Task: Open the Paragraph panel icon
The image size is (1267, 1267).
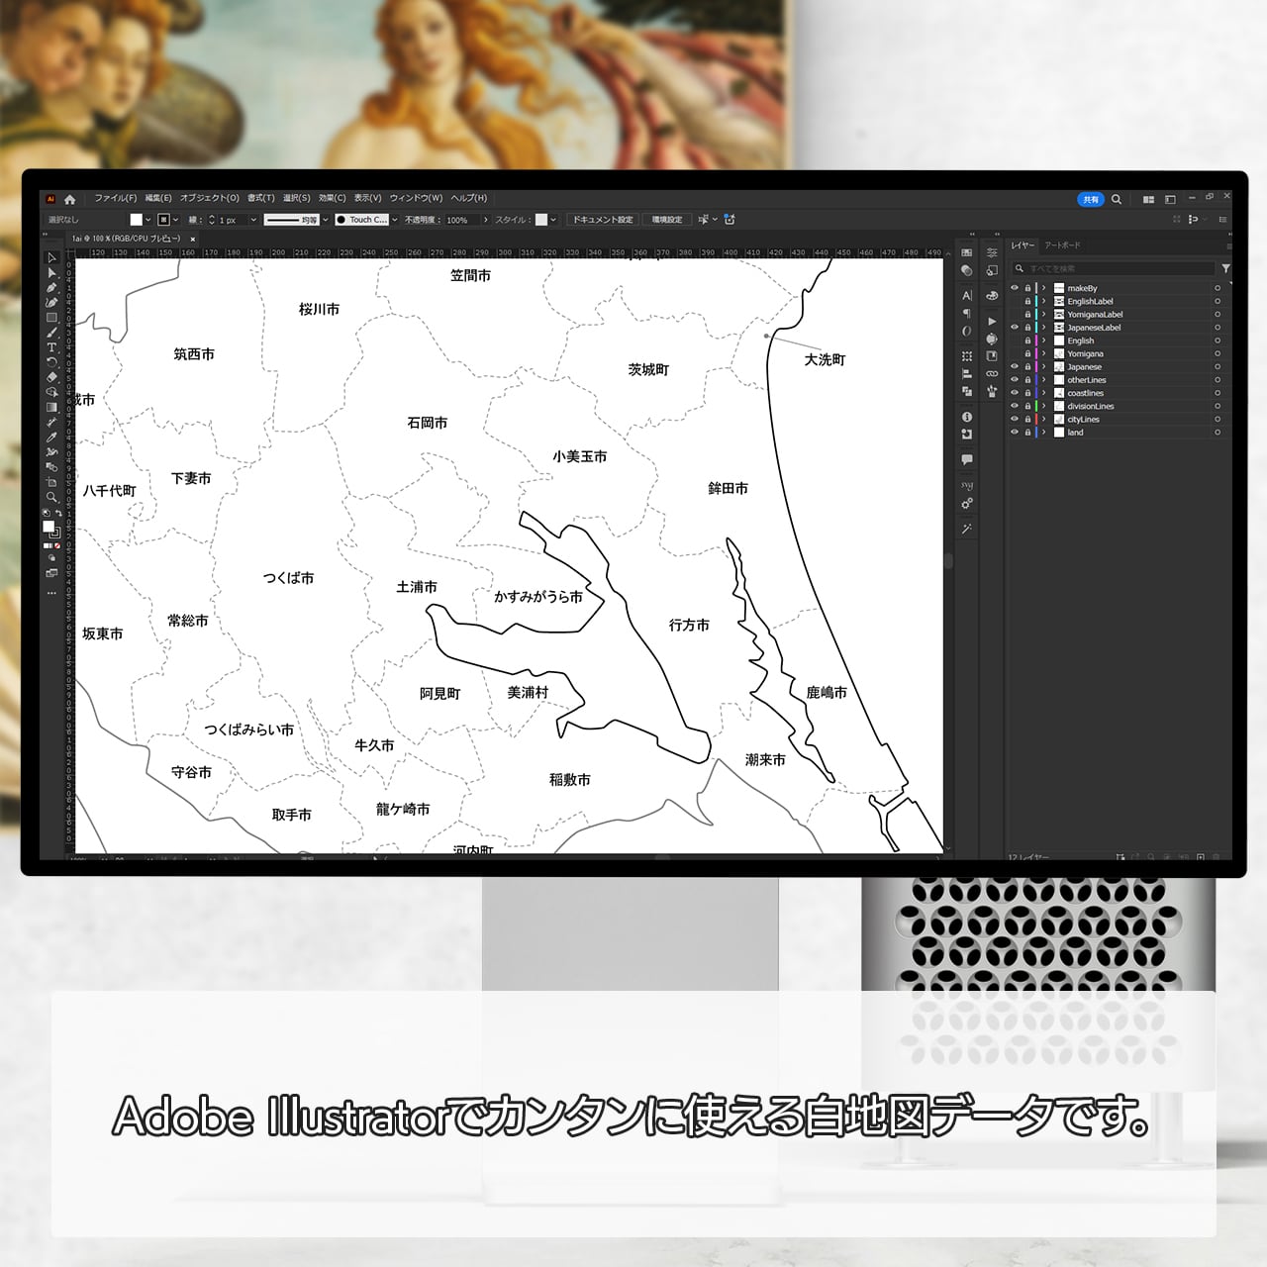Action: pyautogui.click(x=967, y=313)
